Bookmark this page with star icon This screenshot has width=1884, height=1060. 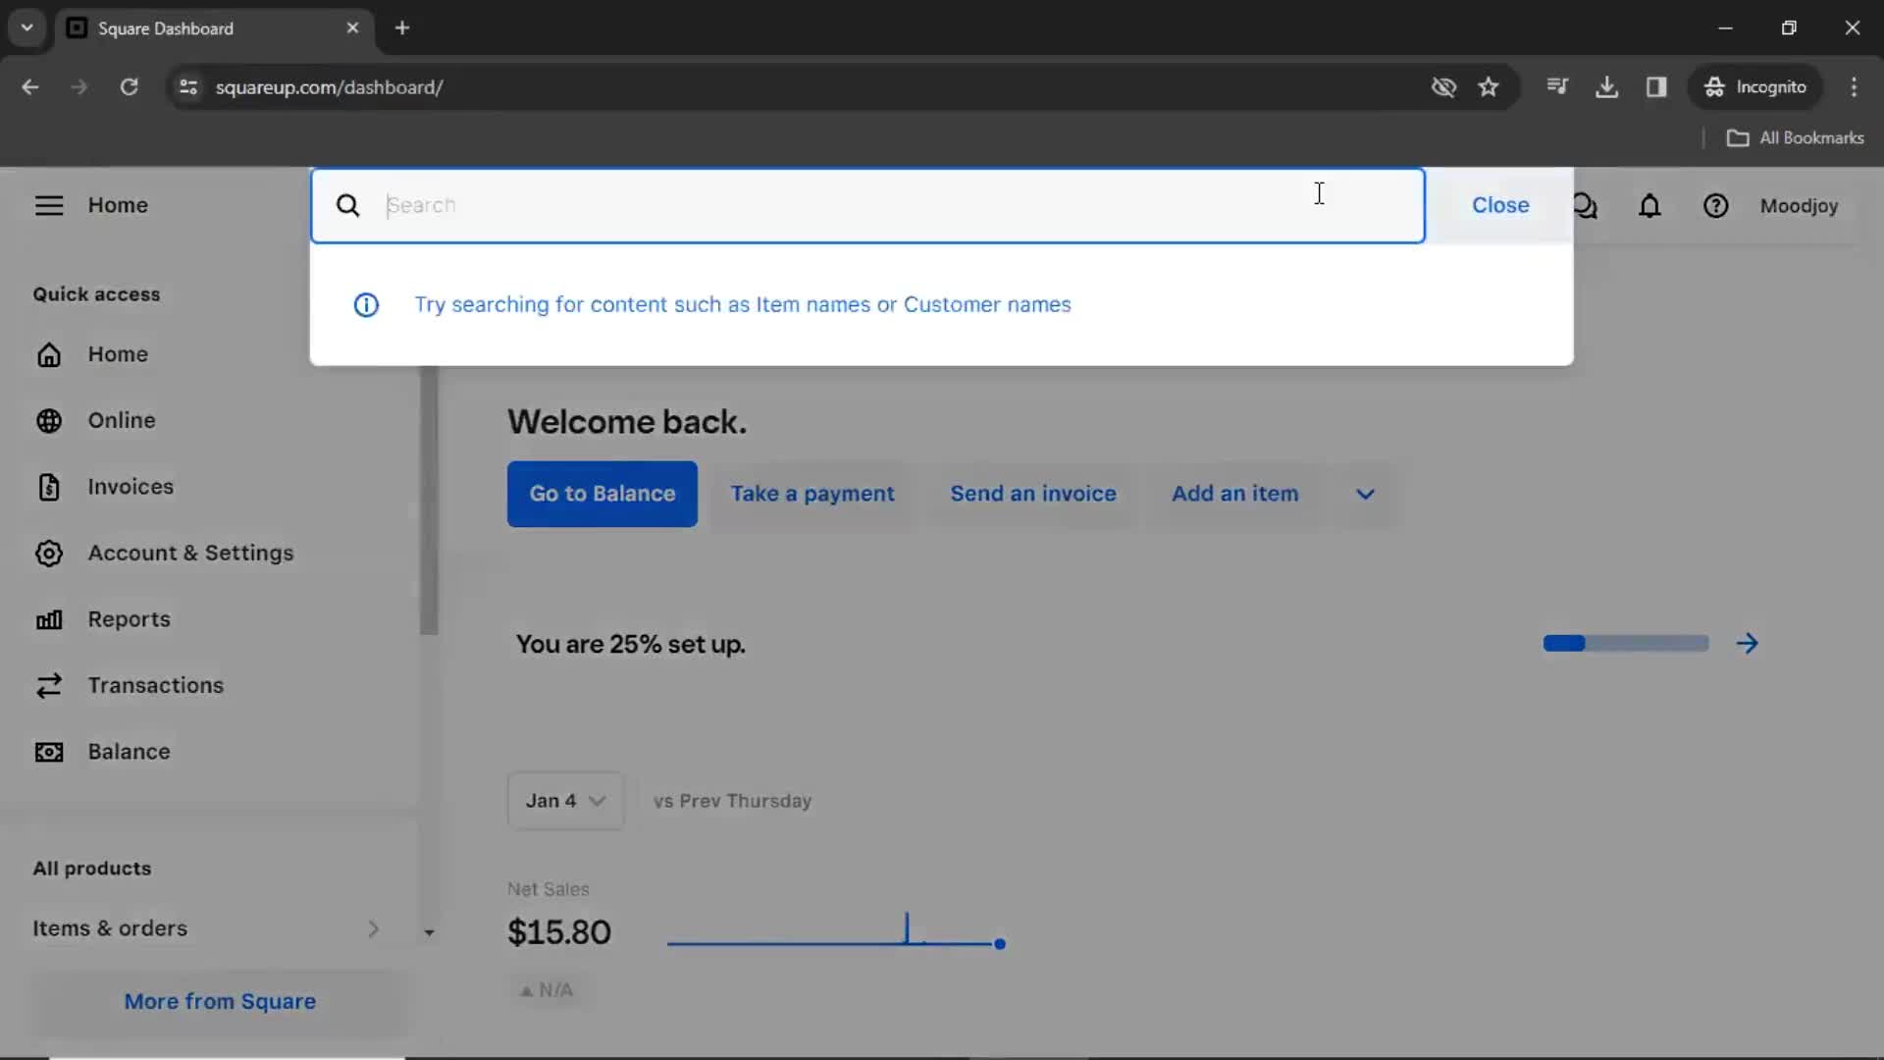pos(1489,87)
